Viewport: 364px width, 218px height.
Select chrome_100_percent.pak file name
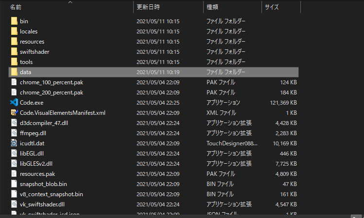(52, 82)
